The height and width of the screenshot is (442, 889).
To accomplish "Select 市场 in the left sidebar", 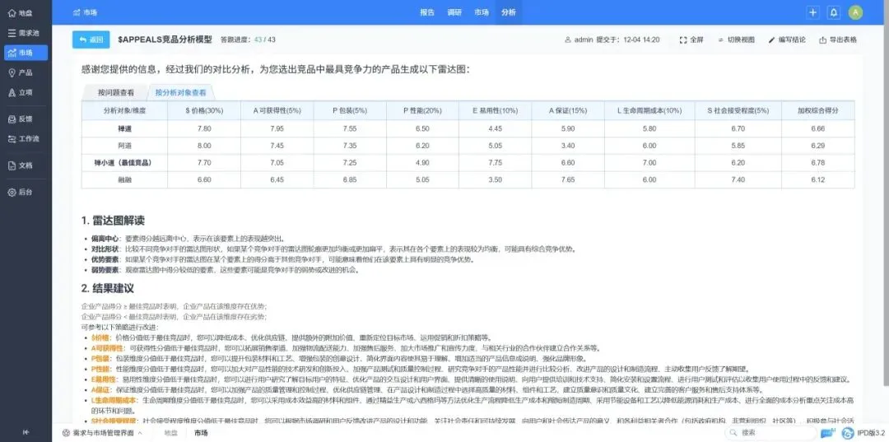I will (x=26, y=53).
